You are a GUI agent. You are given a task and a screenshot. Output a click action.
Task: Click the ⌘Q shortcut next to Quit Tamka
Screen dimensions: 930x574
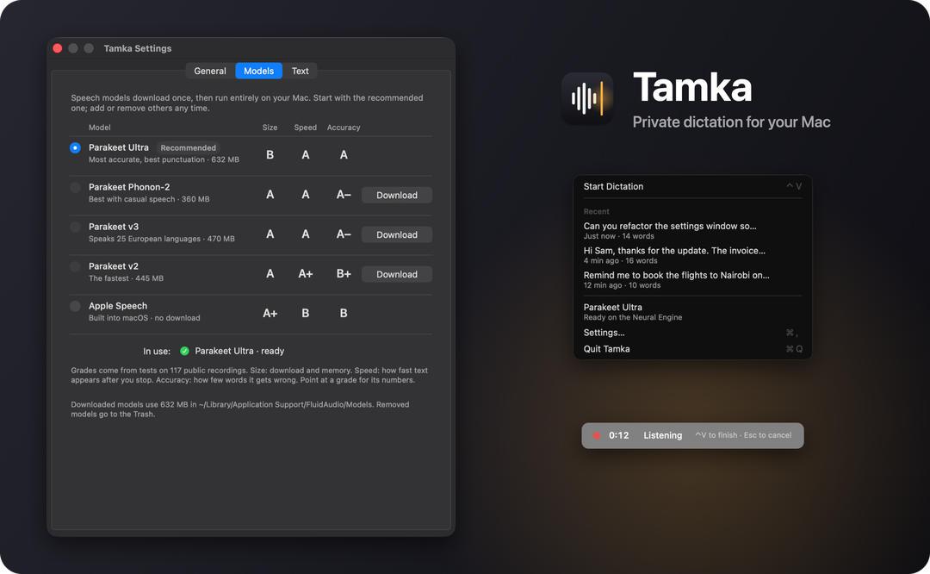point(794,349)
